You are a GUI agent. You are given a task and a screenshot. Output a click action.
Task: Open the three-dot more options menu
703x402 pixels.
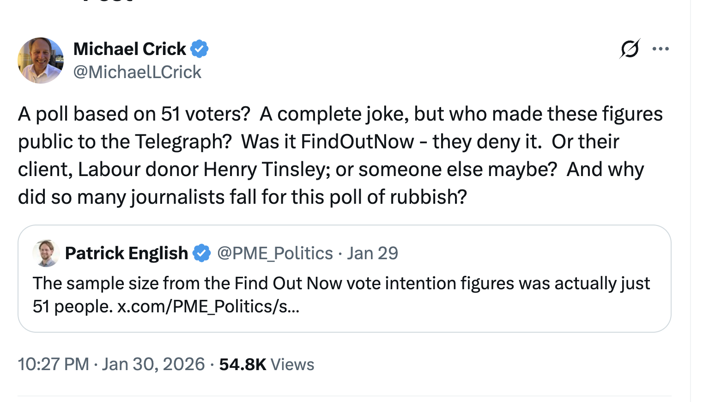click(x=661, y=49)
